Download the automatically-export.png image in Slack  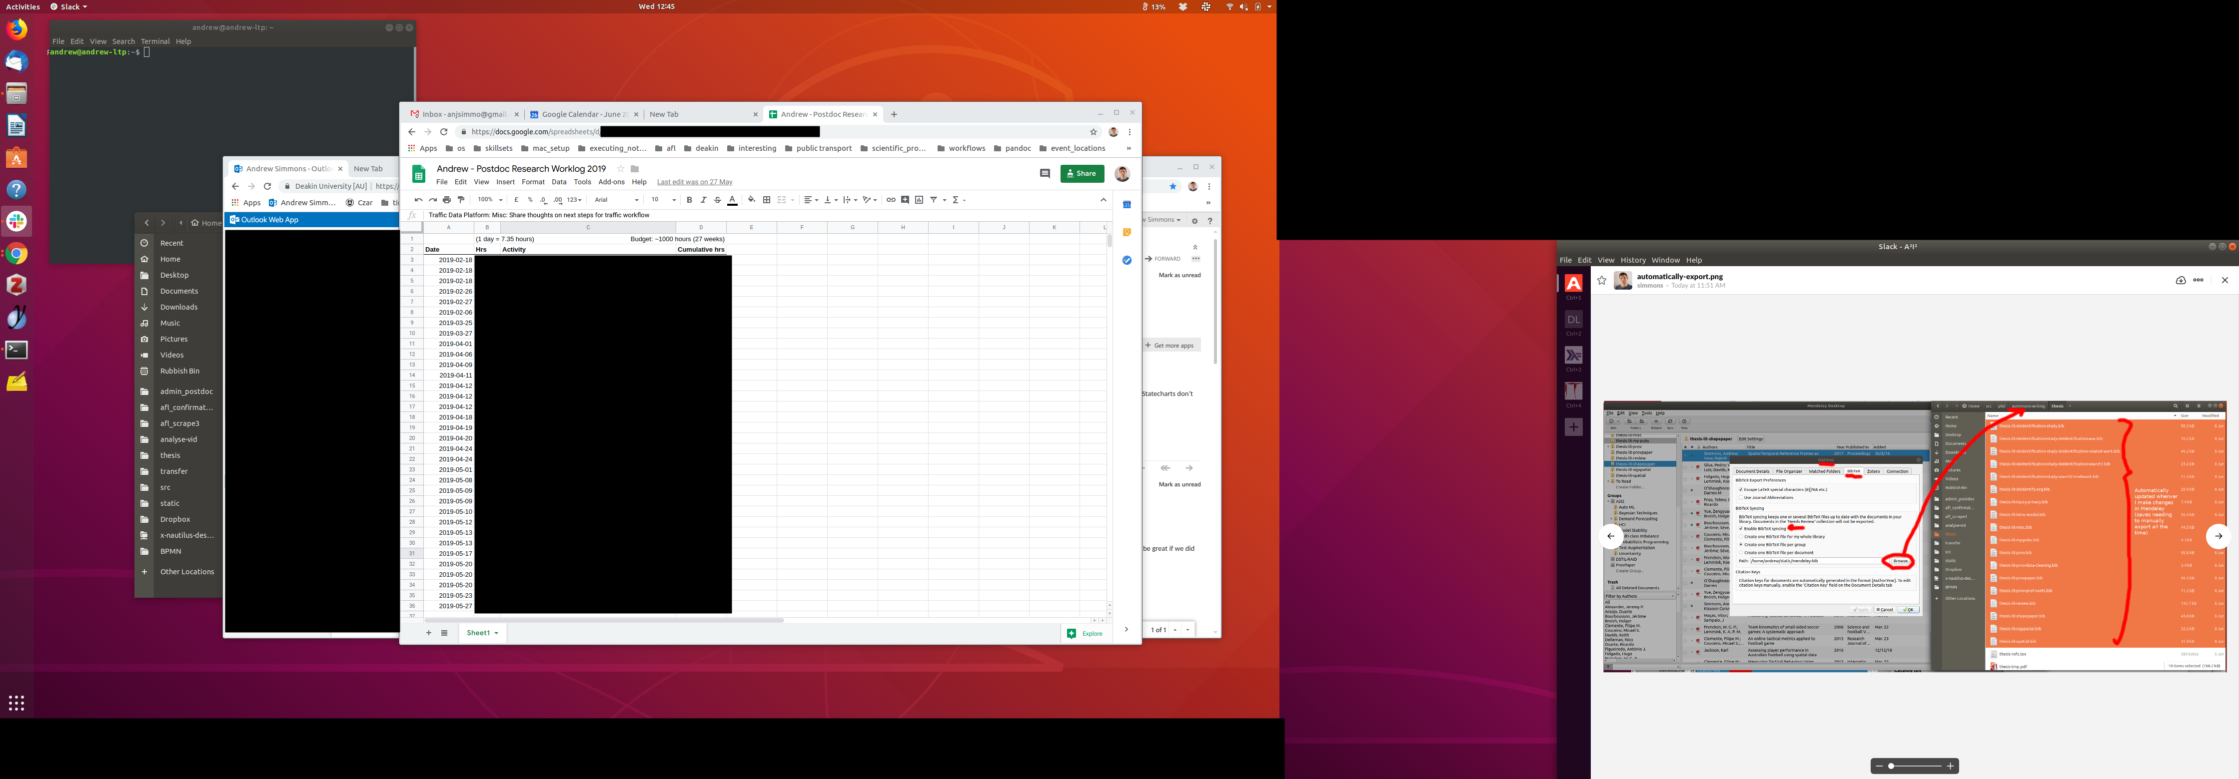2181,281
